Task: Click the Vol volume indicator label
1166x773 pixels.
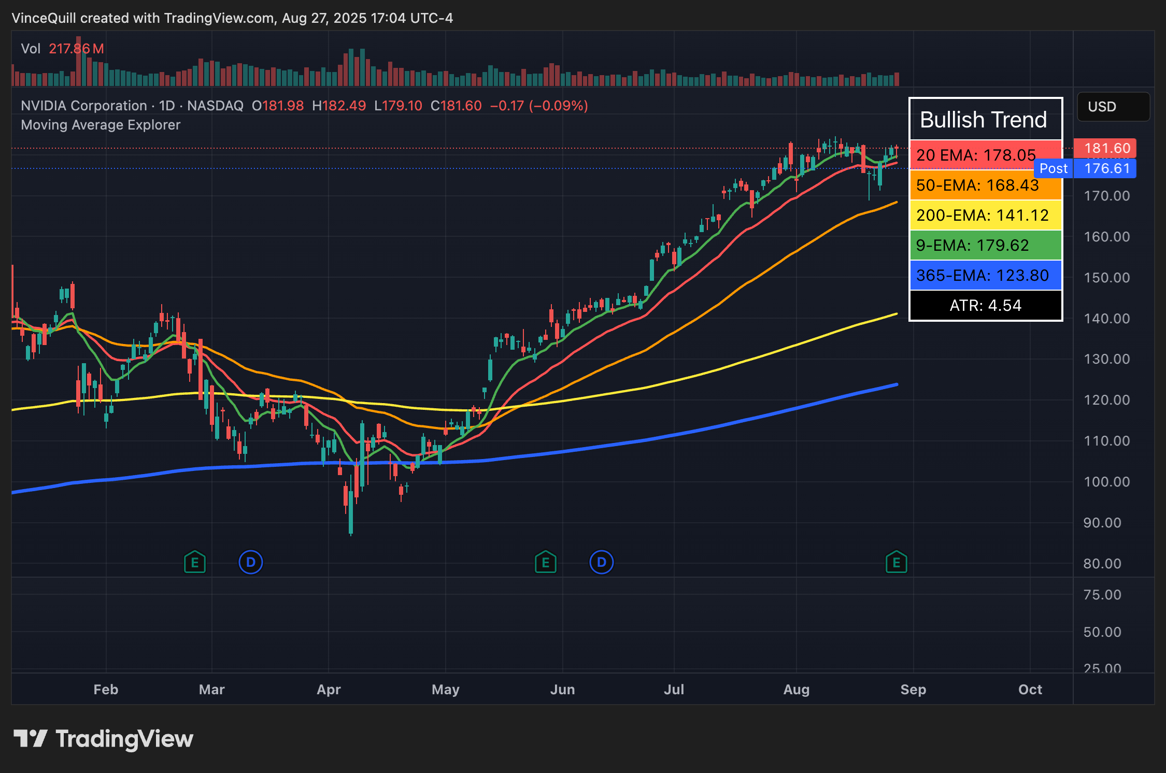Action: (31, 48)
